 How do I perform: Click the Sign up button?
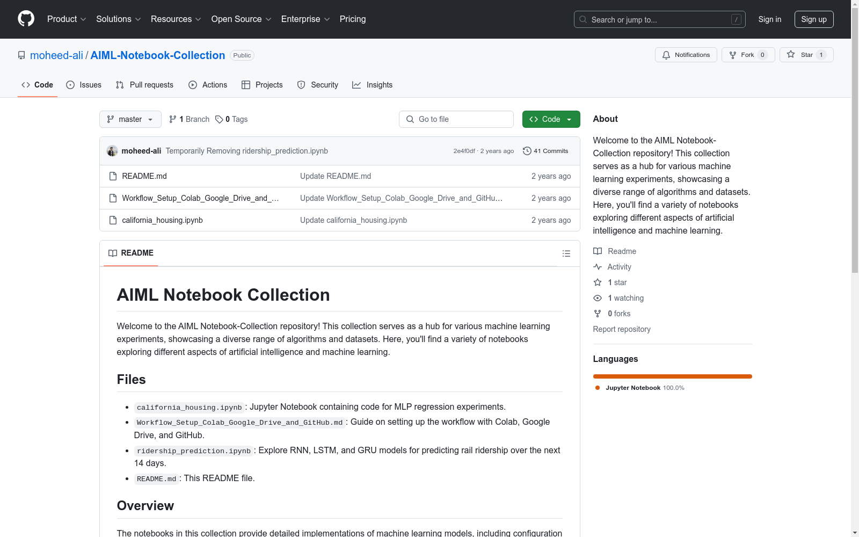click(814, 19)
